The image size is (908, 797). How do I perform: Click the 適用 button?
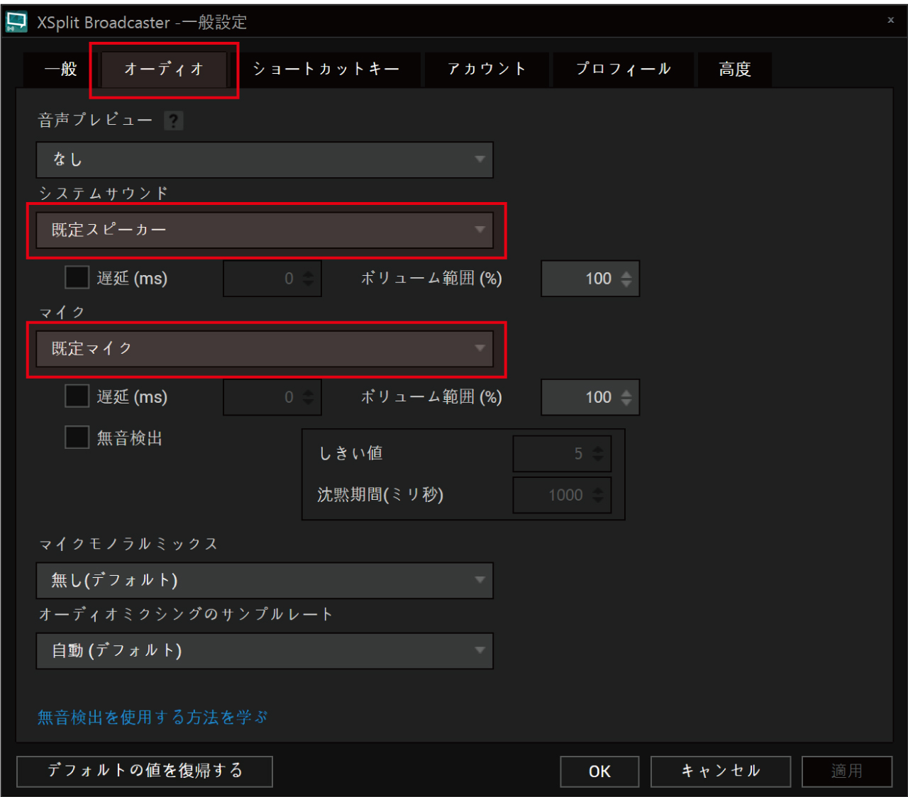[x=847, y=771]
